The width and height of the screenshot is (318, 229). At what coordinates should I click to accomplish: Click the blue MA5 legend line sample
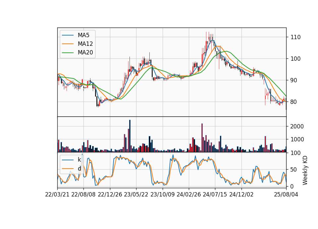[x=68, y=35]
